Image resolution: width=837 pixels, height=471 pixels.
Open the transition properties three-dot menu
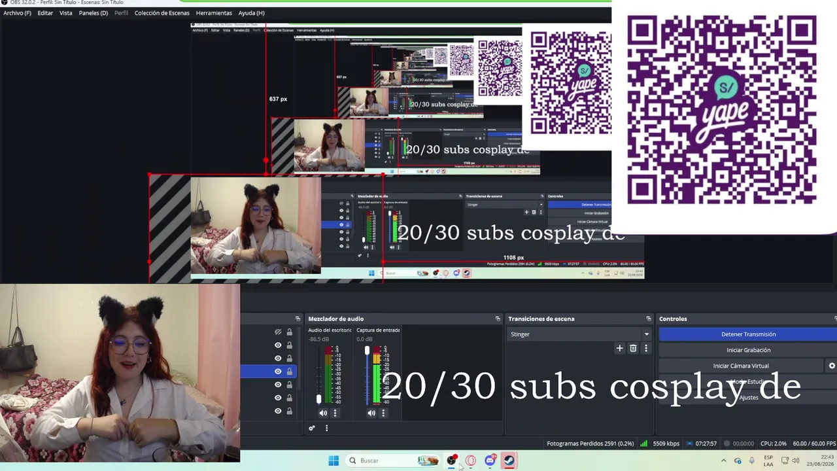pos(646,349)
